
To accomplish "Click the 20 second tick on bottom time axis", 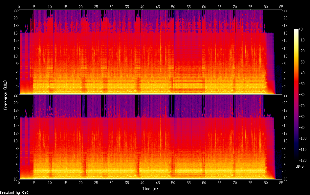I will pos(80,183).
